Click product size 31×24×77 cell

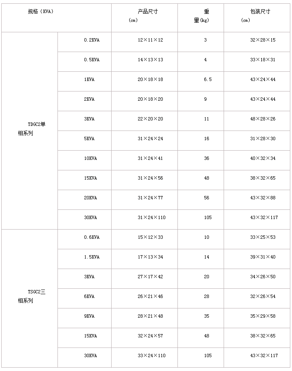pyautogui.click(x=150, y=198)
